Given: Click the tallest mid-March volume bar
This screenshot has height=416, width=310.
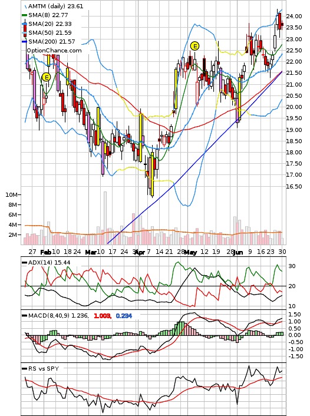Looking at the screenshot, I should (105, 218).
